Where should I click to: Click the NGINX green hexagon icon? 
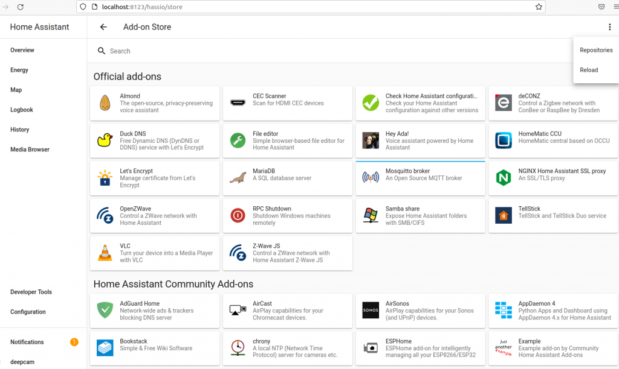pyautogui.click(x=504, y=178)
